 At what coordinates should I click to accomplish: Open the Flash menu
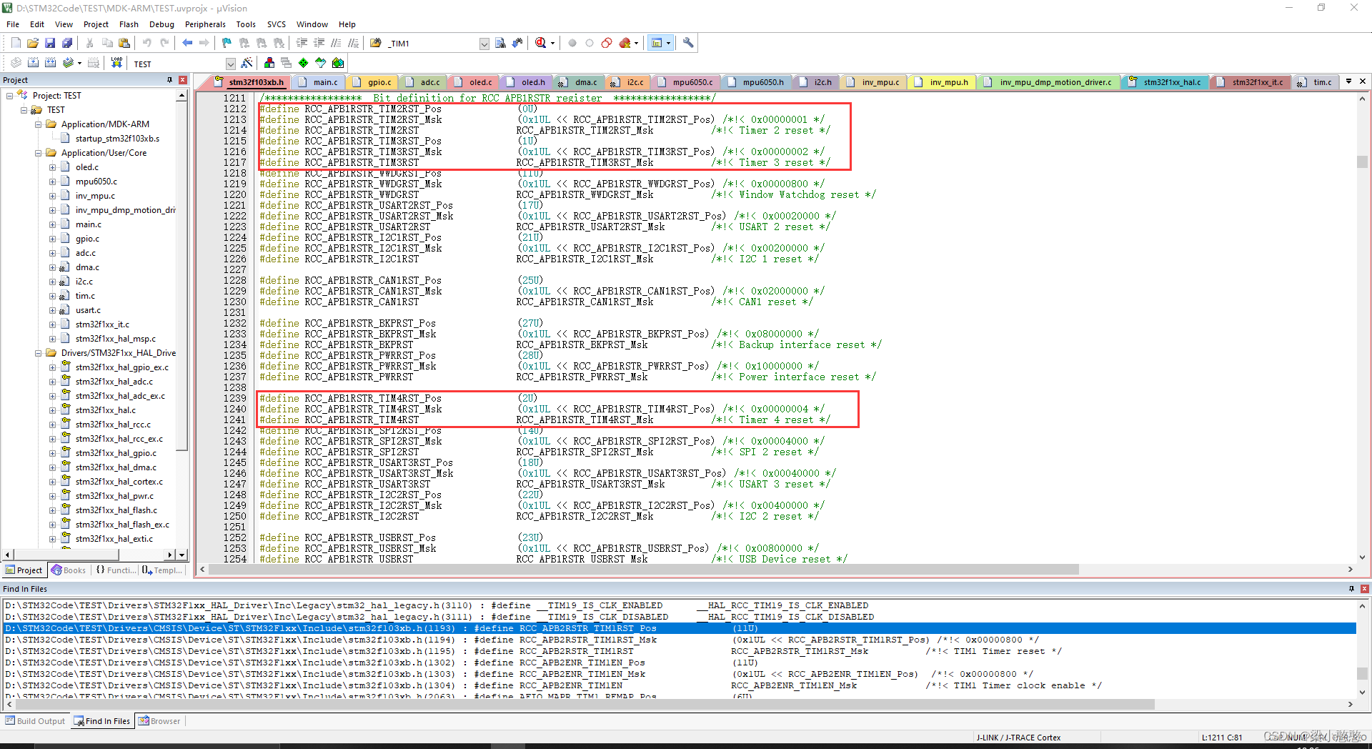129,24
